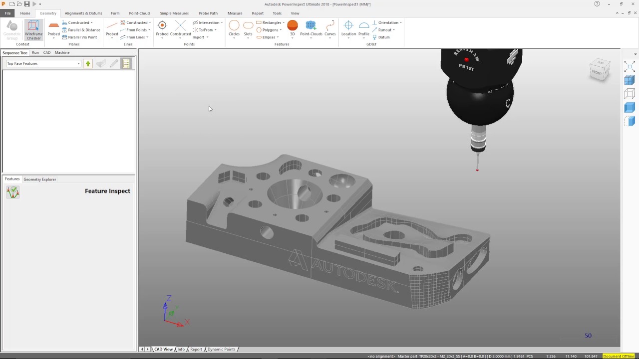Click the Feature Inspect icon

(x=13, y=192)
